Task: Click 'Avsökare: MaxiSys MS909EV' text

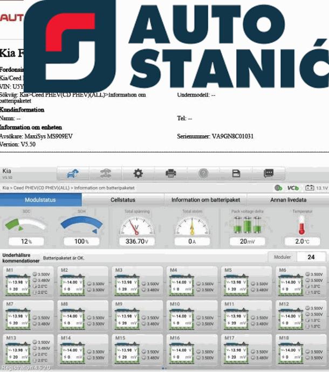Action: tap(36, 136)
